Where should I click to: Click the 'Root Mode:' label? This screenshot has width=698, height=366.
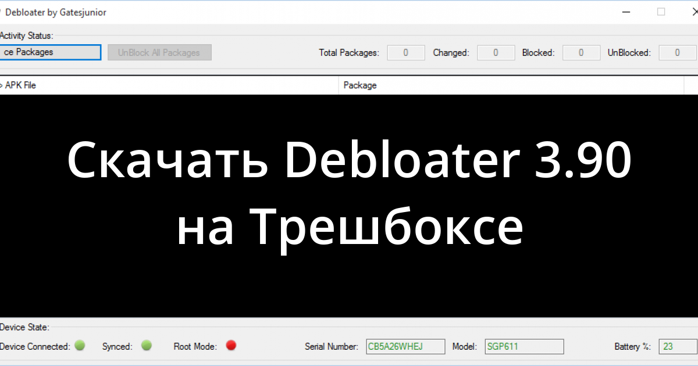point(195,347)
